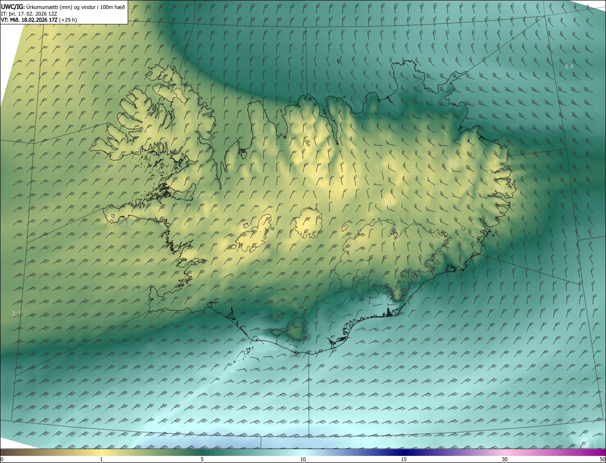Click the "5" label on the color scale
The height and width of the screenshot is (463, 606).
coord(202,459)
